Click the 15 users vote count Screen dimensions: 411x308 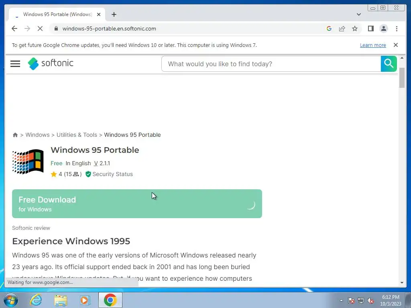(x=73, y=174)
